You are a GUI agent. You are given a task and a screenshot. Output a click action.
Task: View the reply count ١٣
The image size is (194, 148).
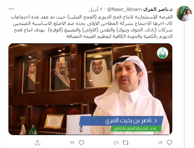[x=160, y=143]
